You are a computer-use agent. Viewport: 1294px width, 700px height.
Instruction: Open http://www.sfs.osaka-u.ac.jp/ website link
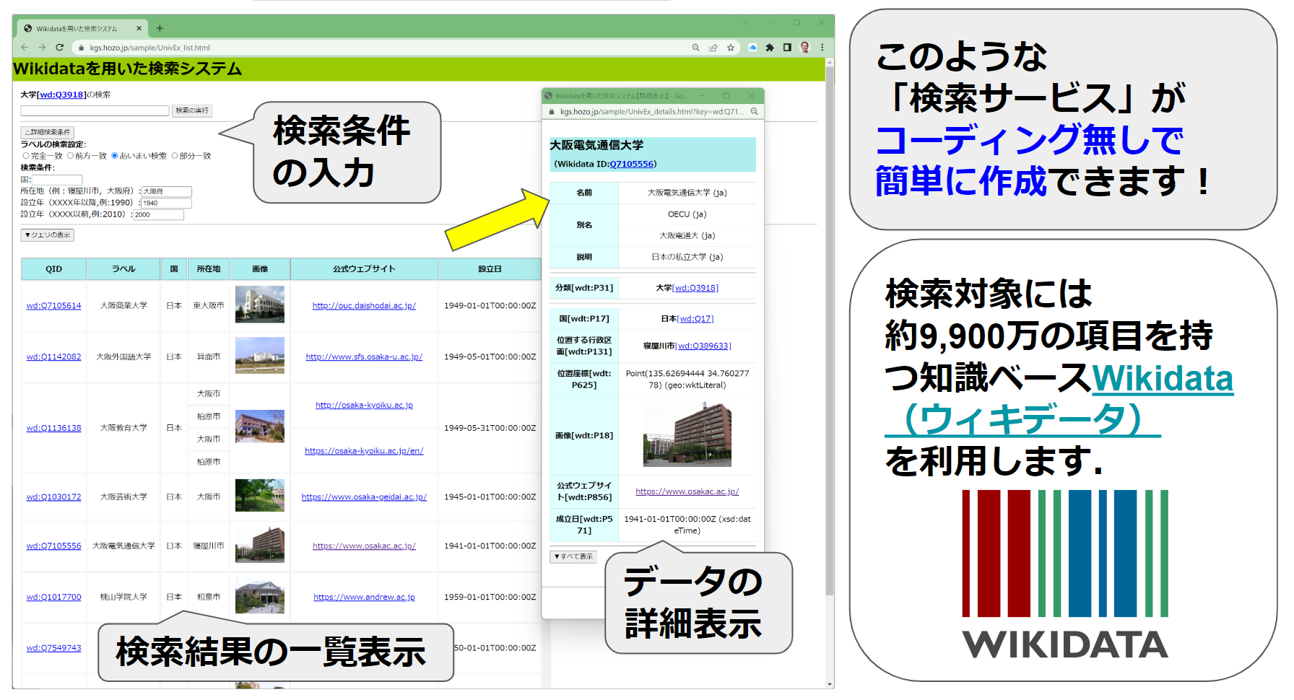coord(364,357)
